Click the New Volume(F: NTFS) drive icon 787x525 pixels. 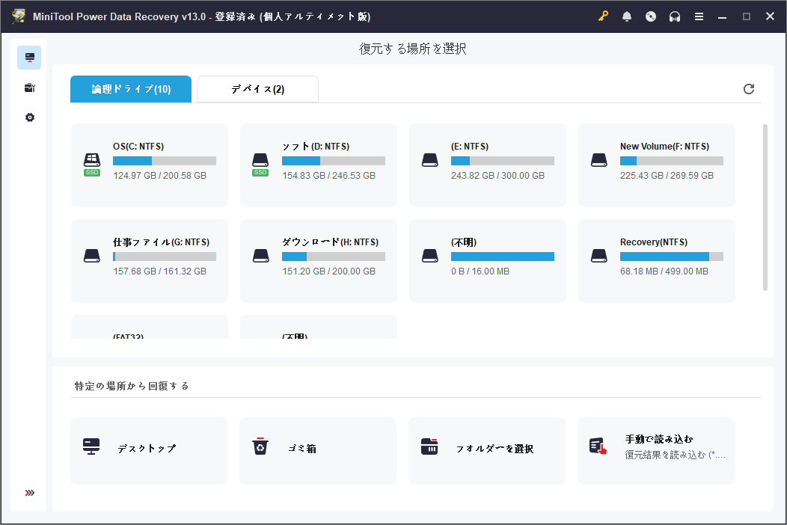click(x=598, y=160)
